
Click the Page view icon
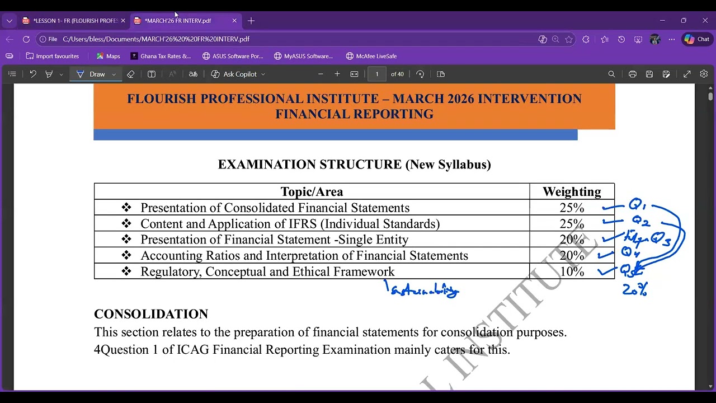tap(441, 74)
